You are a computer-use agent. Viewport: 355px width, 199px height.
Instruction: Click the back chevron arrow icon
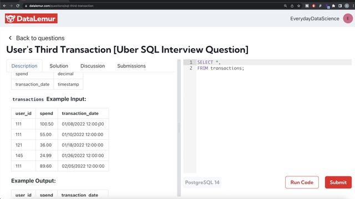click(x=10, y=38)
